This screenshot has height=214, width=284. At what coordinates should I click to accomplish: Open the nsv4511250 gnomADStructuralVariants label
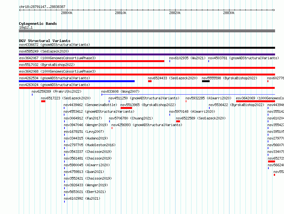click(144, 98)
